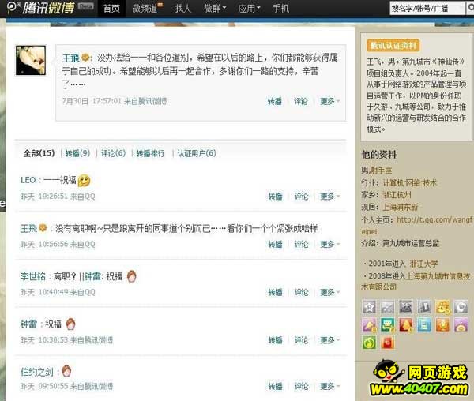Open the 认证用户(6) tab
This screenshot has width=474, height=401.
[x=197, y=153]
